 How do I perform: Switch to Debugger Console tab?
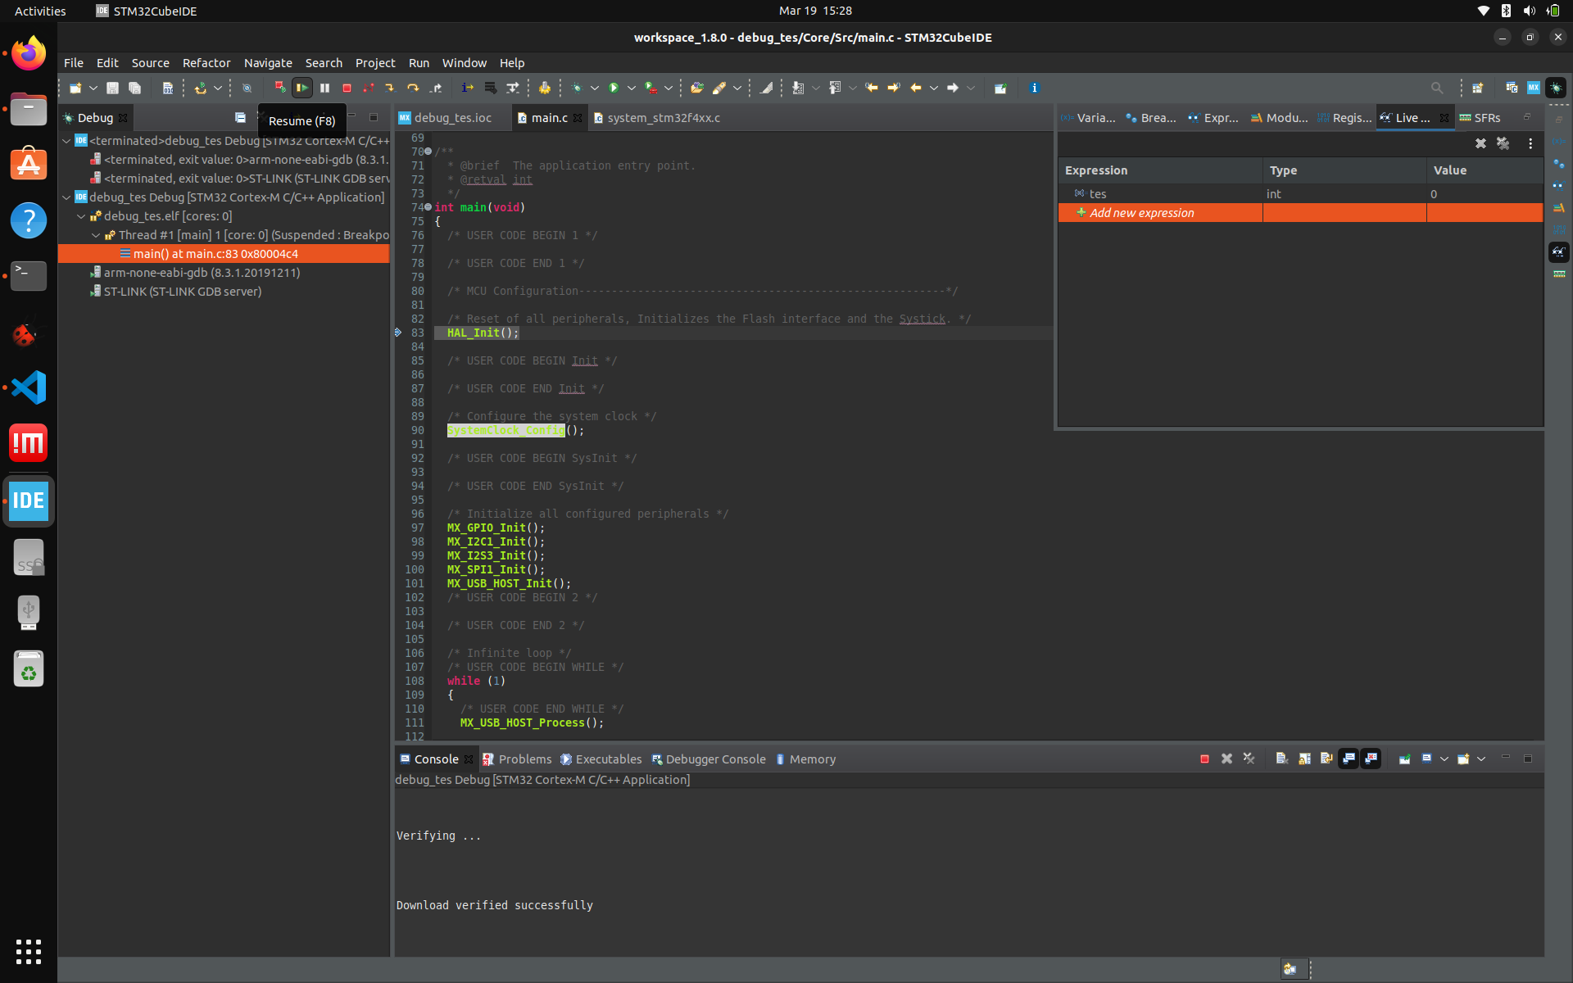click(709, 759)
